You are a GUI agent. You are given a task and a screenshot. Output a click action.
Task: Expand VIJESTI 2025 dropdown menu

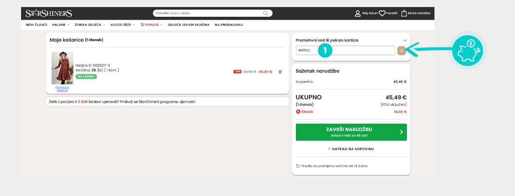coord(123,25)
